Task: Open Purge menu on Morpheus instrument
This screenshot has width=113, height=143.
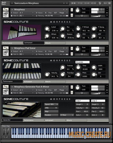Action: point(63,13)
